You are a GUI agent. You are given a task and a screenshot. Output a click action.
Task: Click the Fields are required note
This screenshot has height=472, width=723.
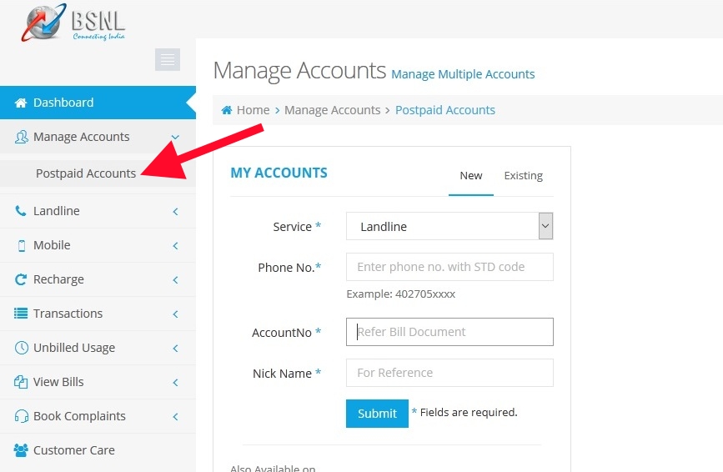pos(469,412)
